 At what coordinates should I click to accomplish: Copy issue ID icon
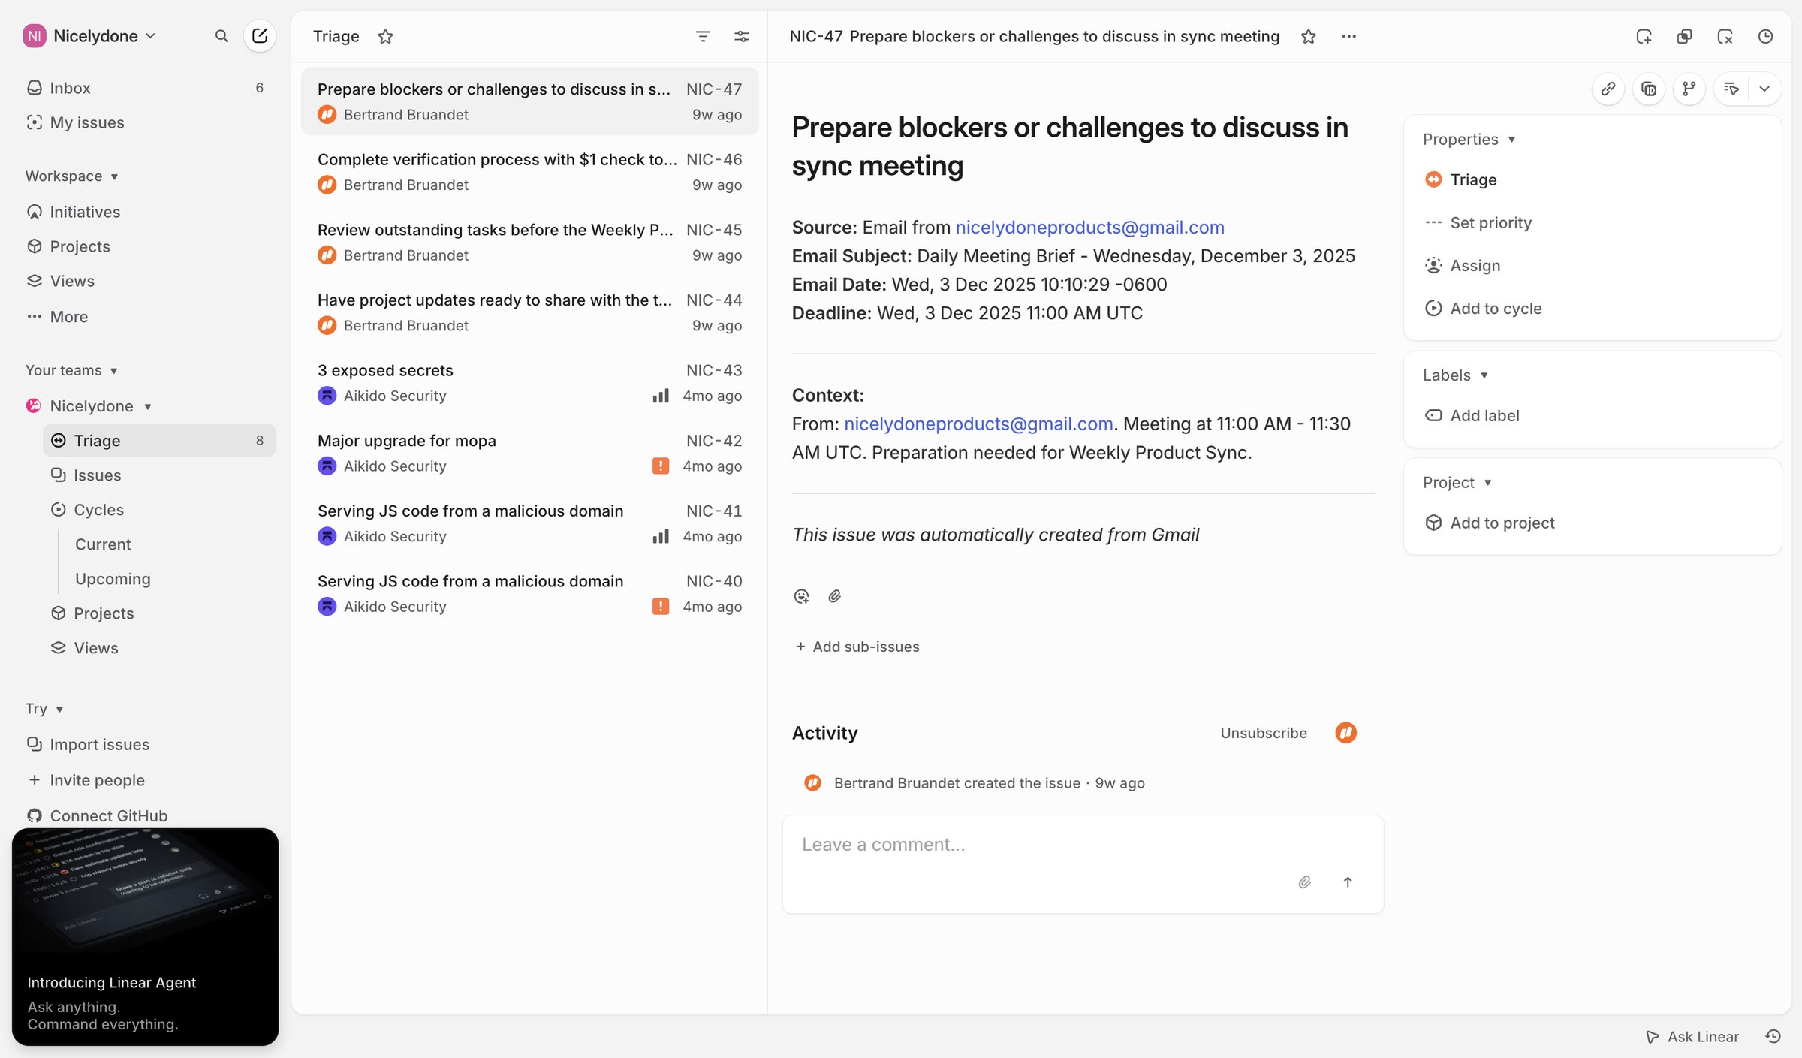pyautogui.click(x=1649, y=89)
